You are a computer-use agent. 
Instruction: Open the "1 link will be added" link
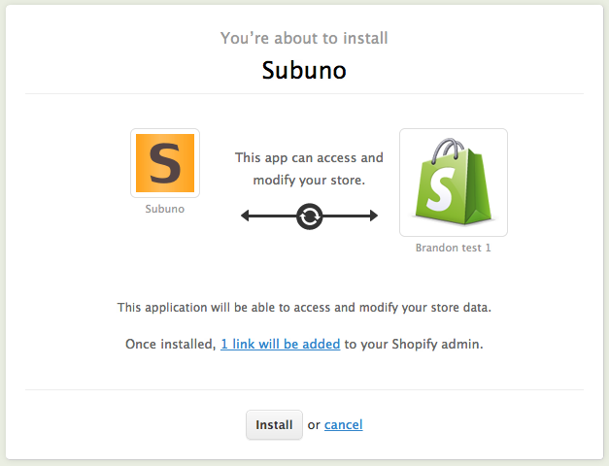[280, 344]
